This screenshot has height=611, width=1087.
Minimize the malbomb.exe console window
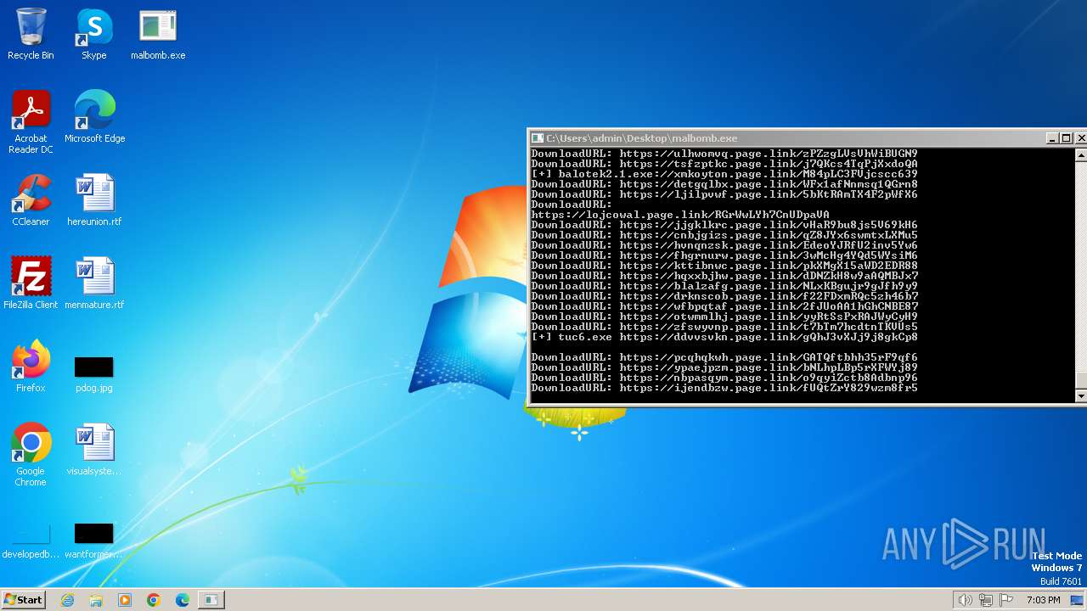pos(1053,138)
